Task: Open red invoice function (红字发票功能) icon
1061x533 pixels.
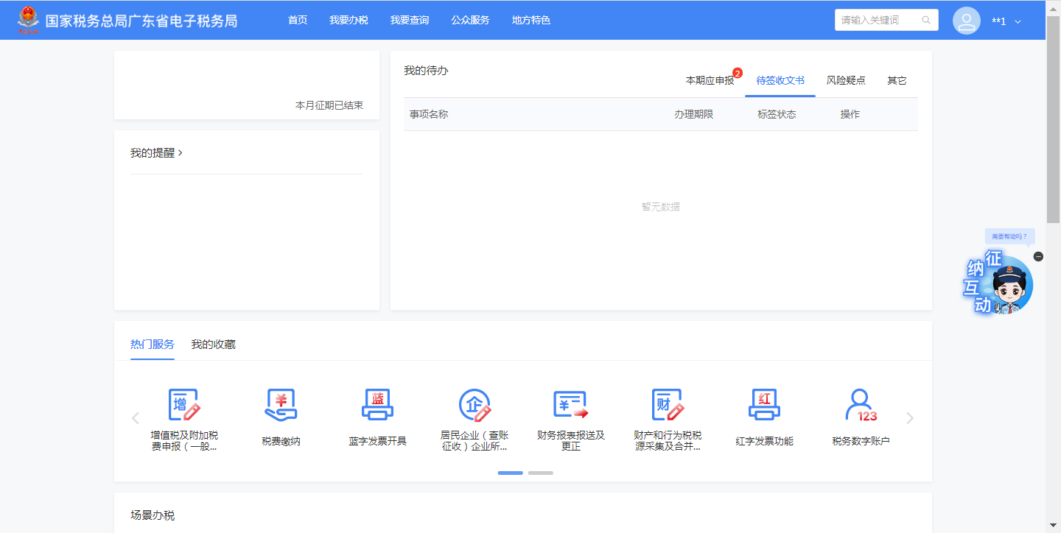Action: pos(764,405)
